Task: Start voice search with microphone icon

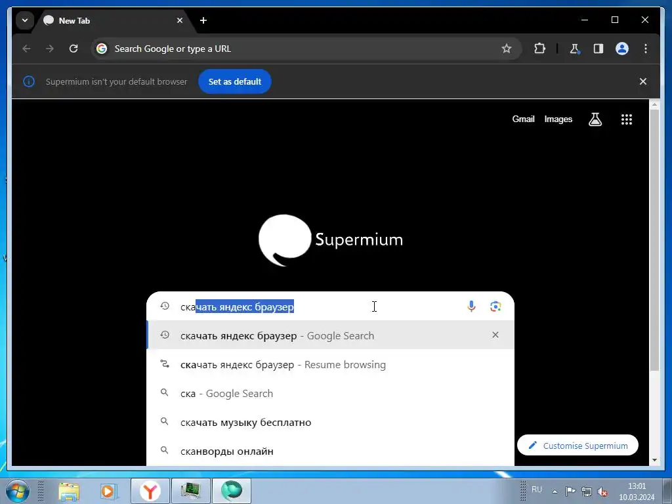Action: [x=471, y=306]
